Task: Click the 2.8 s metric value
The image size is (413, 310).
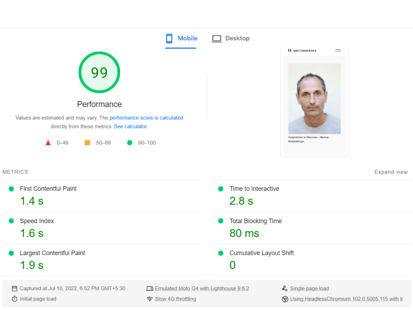Action: coord(241,201)
